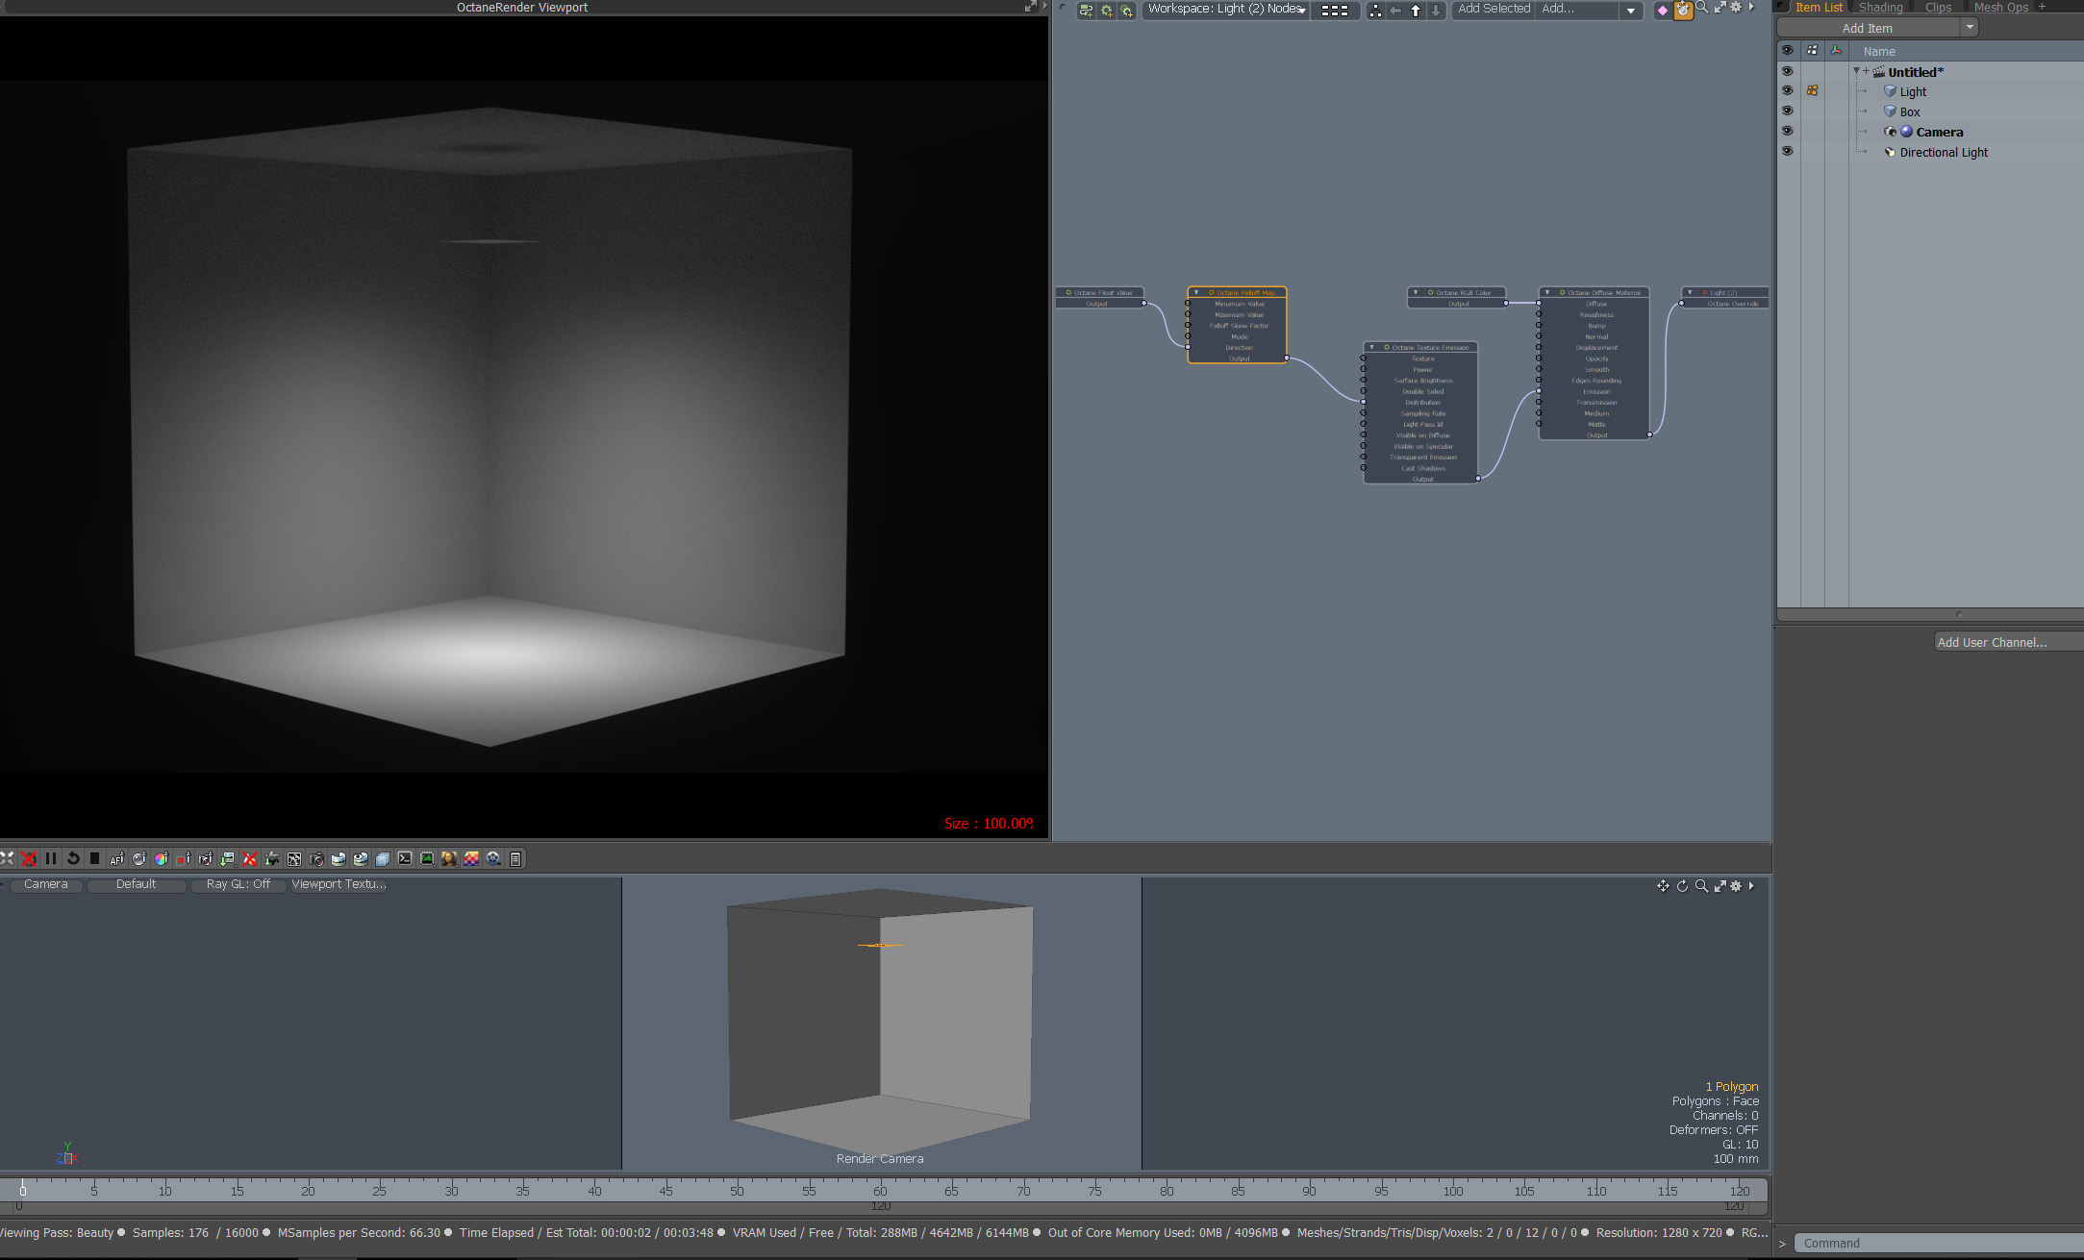Open the console terminal icon
This screenshot has height=1260, width=2084.
coord(405,858)
